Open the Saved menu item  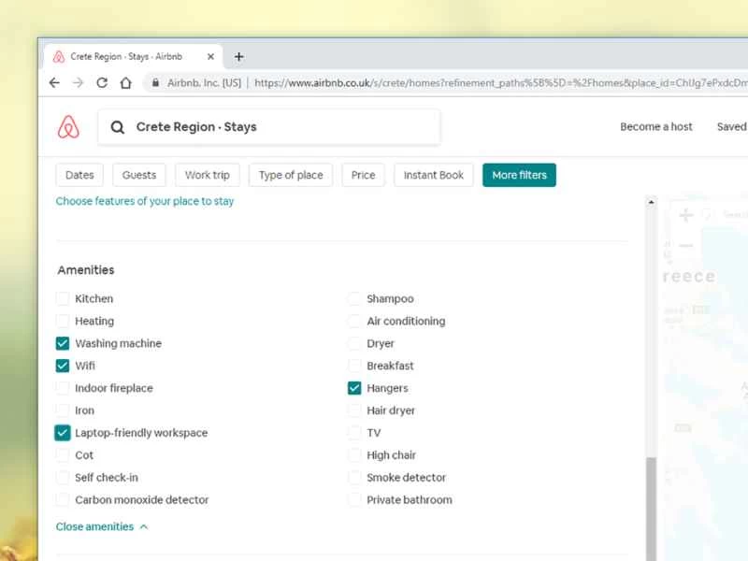pyautogui.click(x=731, y=127)
